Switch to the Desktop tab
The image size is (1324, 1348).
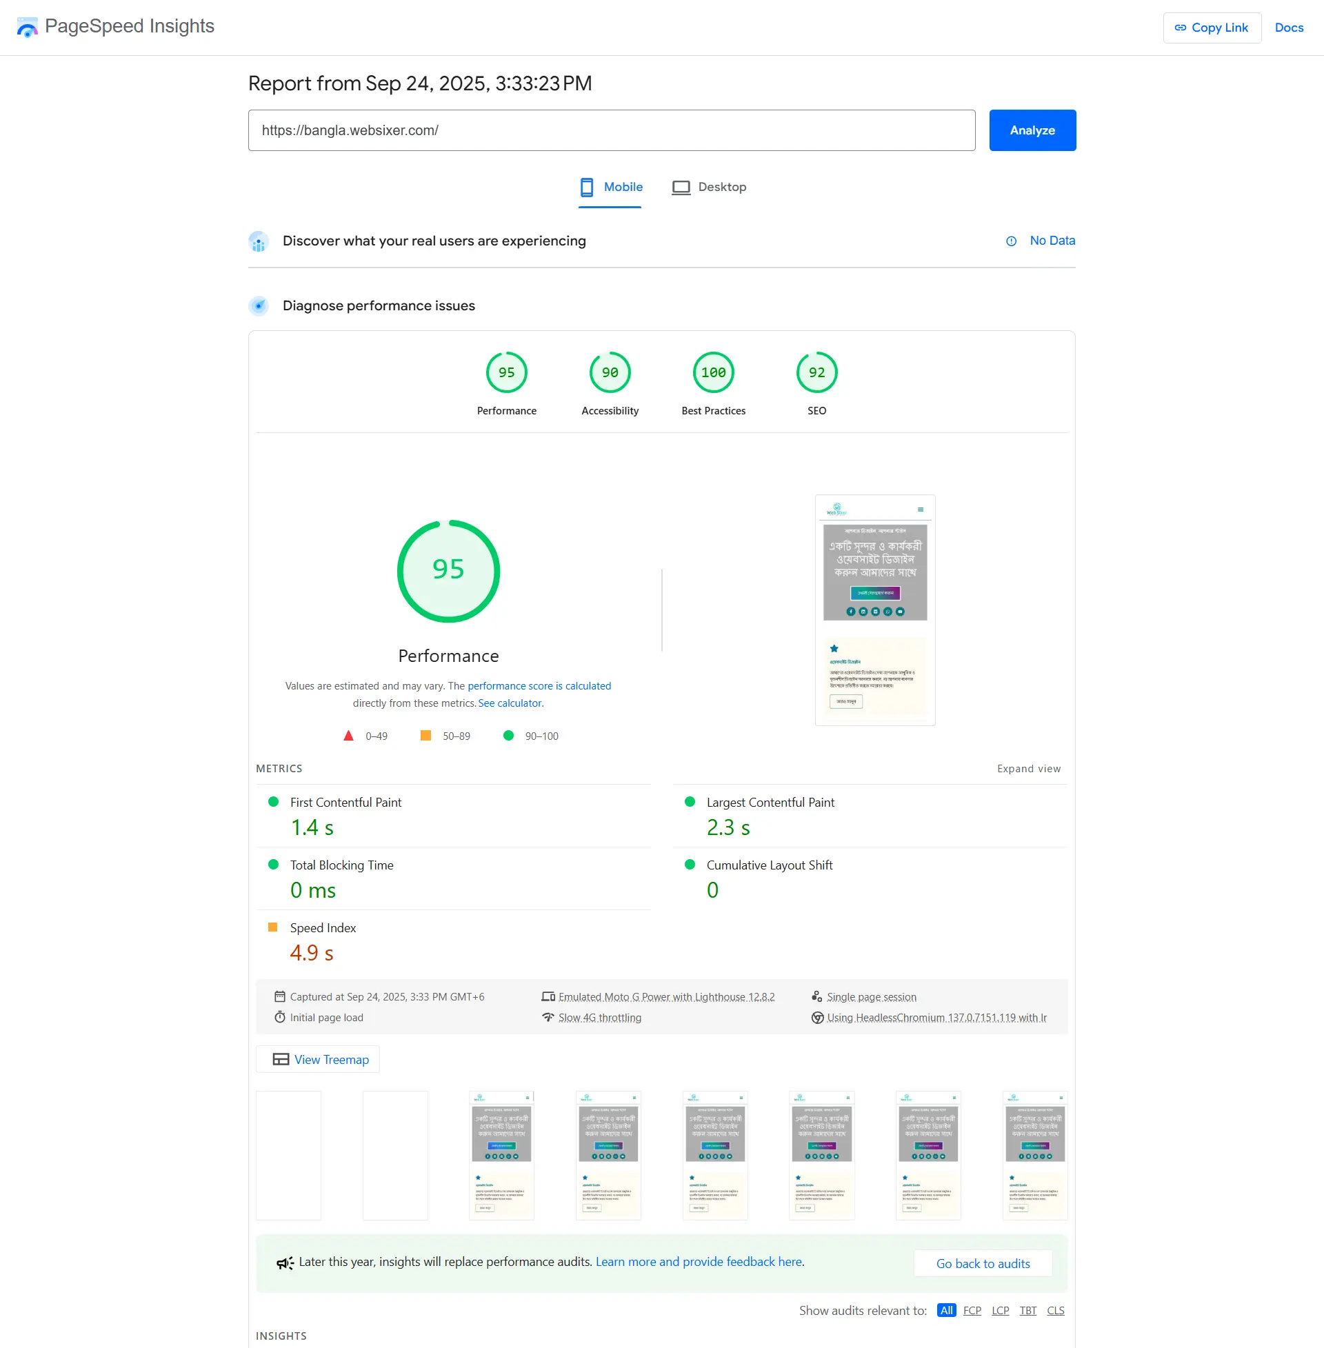[x=710, y=186]
